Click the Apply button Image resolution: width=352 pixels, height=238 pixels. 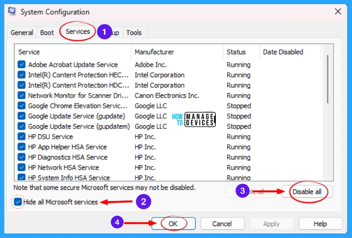coord(272,224)
